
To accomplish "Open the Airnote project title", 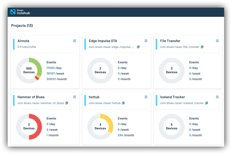I will [23, 41].
